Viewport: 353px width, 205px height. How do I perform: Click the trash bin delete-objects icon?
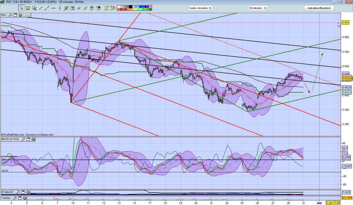[92, 8]
